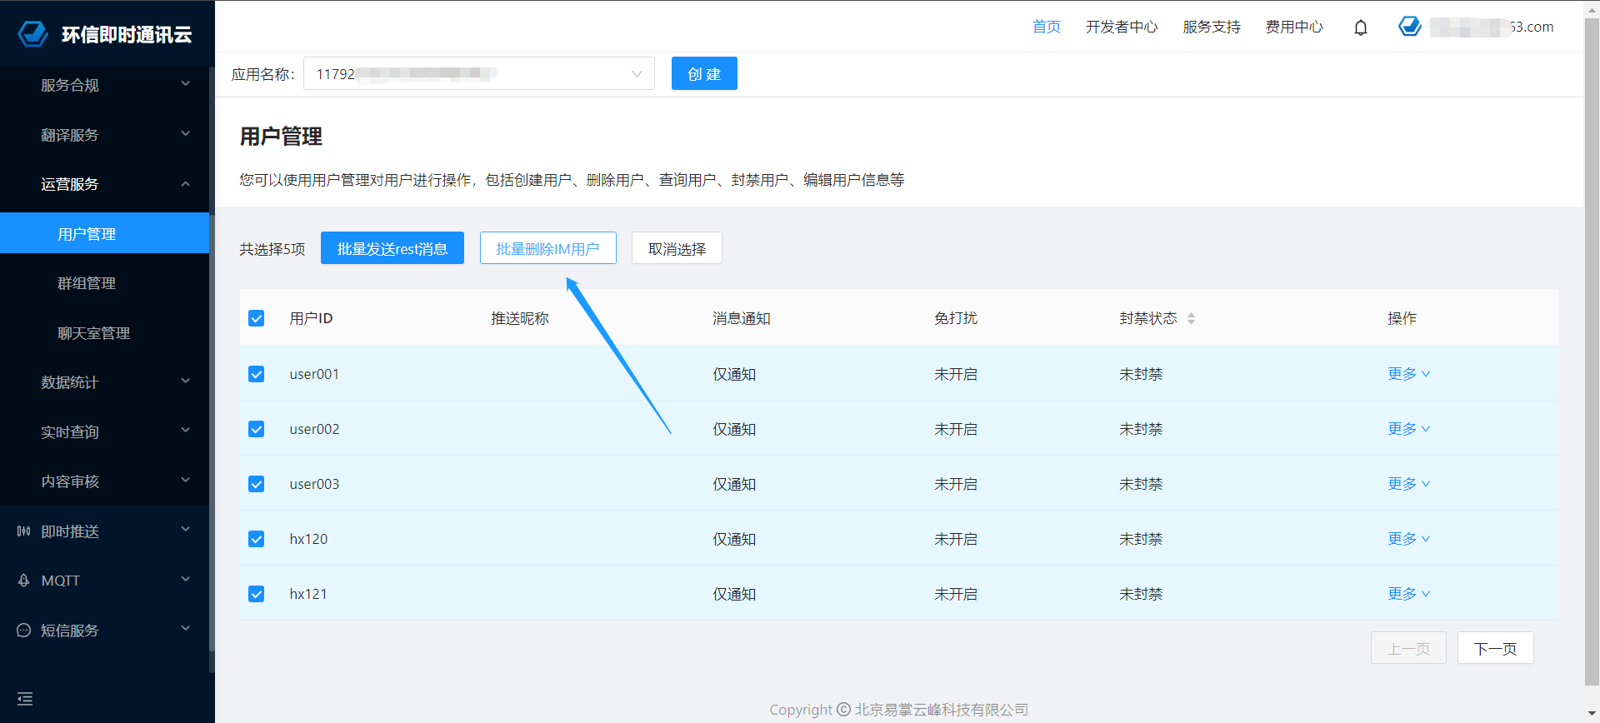
Task: Expand the 短信服务 sidebar section
Action: (x=104, y=631)
